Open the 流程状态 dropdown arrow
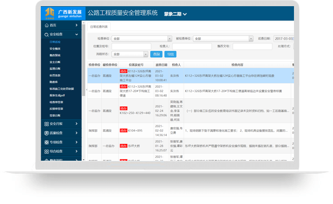 click(x=146, y=54)
